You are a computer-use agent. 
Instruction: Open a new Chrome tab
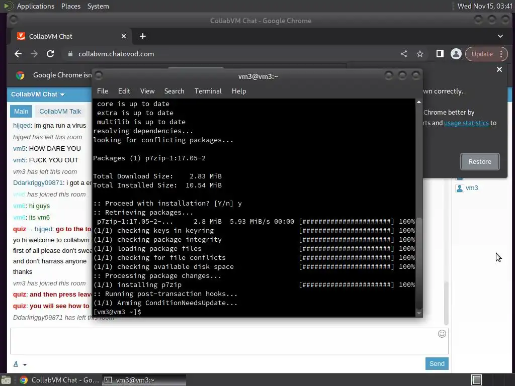pos(142,36)
